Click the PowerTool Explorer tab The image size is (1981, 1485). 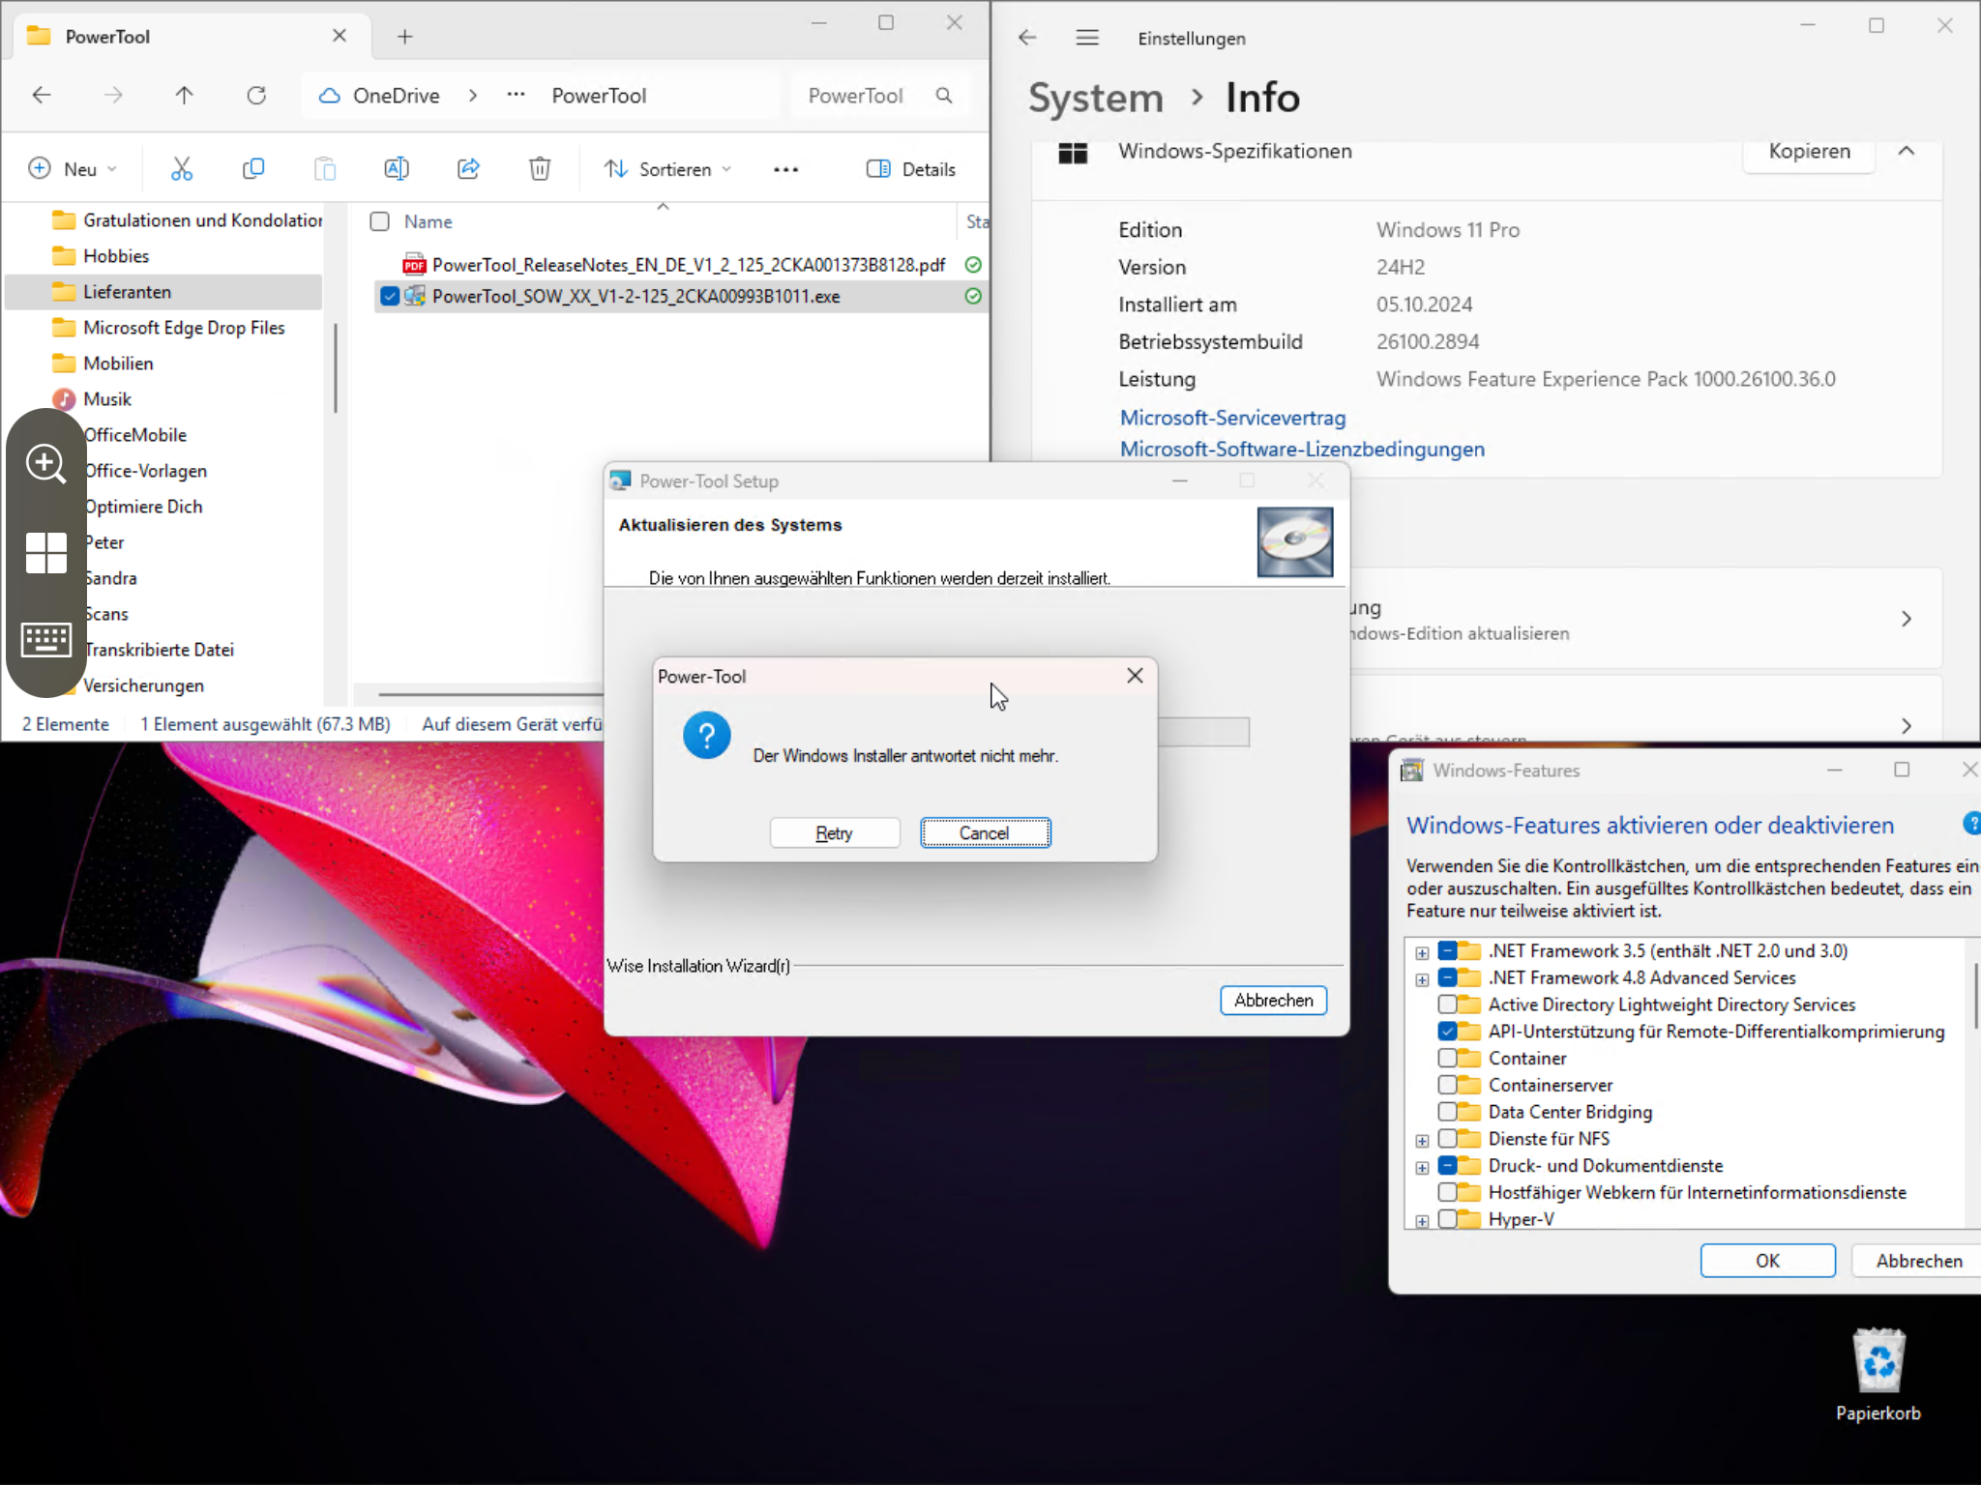pyautogui.click(x=191, y=37)
